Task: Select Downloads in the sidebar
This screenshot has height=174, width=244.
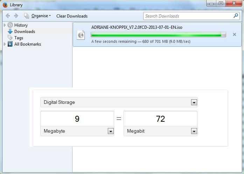Action: click(x=25, y=32)
